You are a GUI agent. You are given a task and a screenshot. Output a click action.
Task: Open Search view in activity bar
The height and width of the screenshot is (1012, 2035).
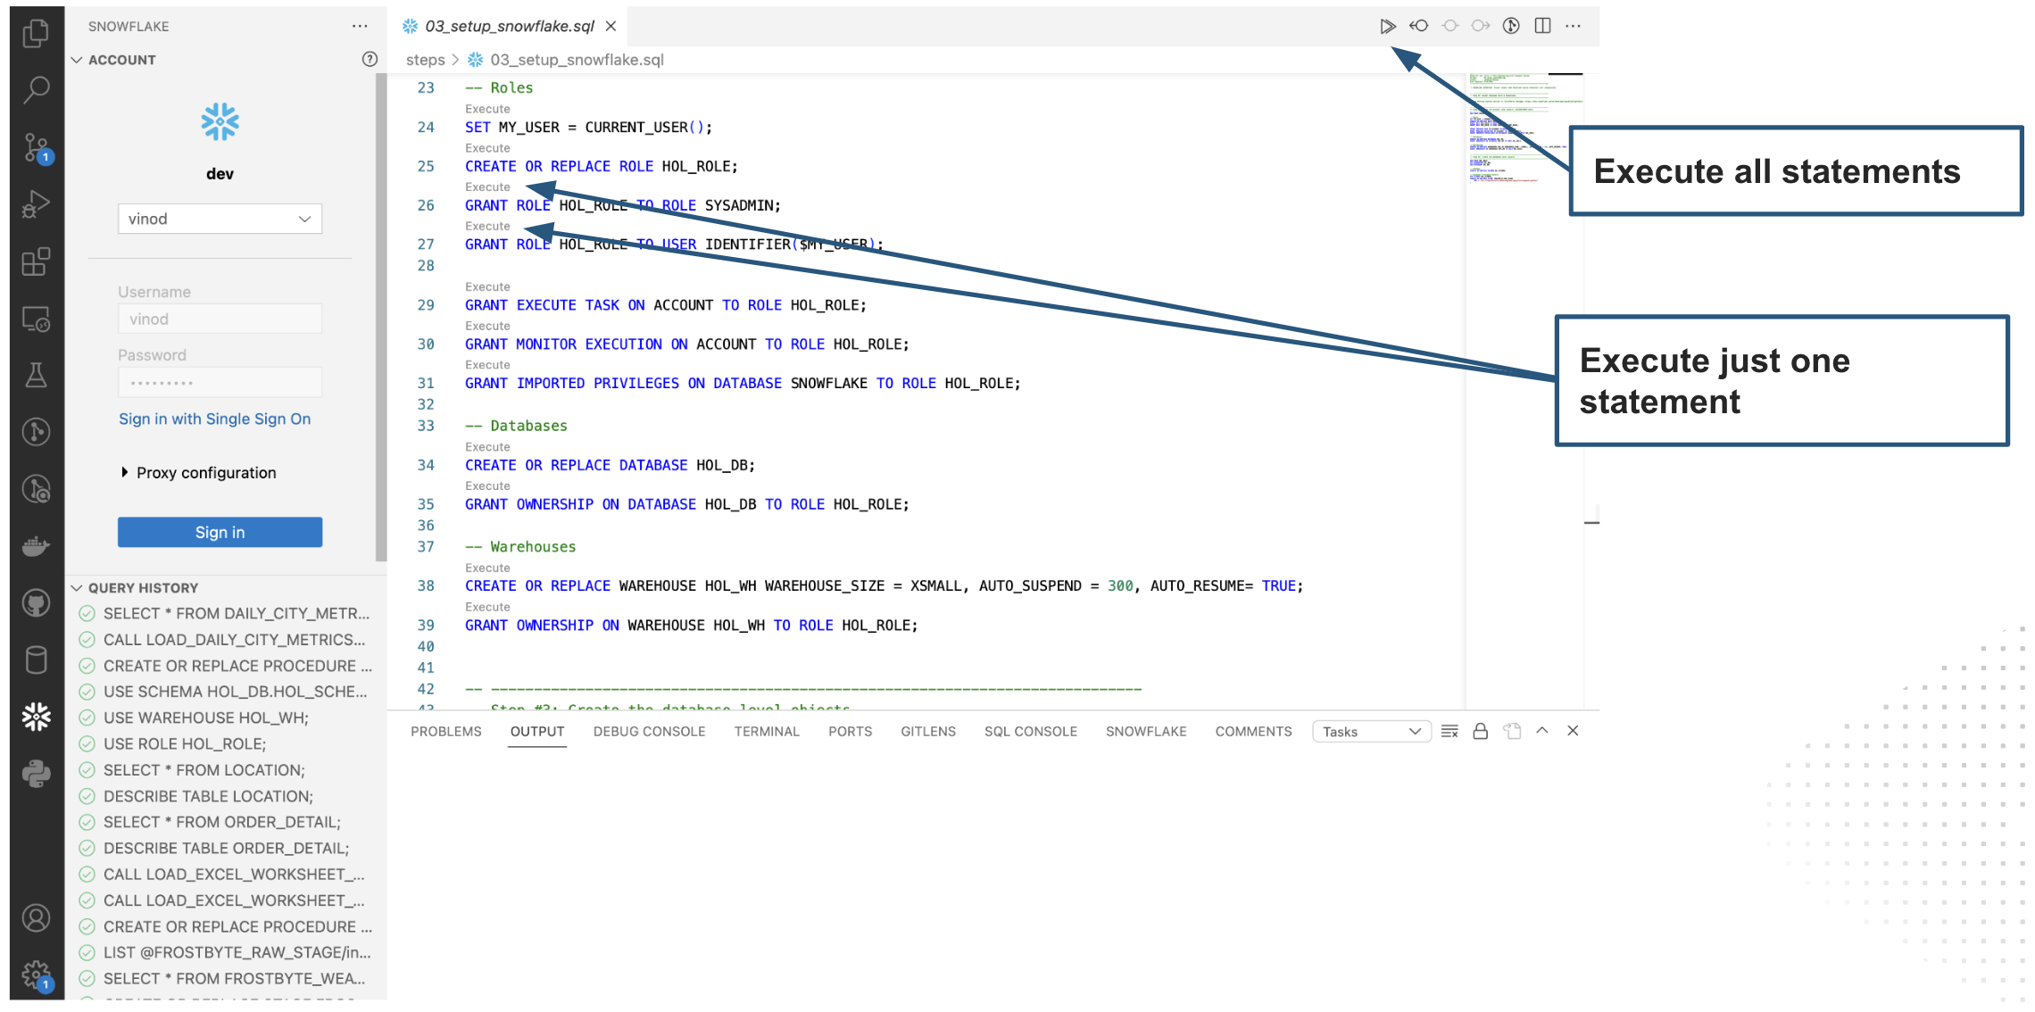point(36,89)
